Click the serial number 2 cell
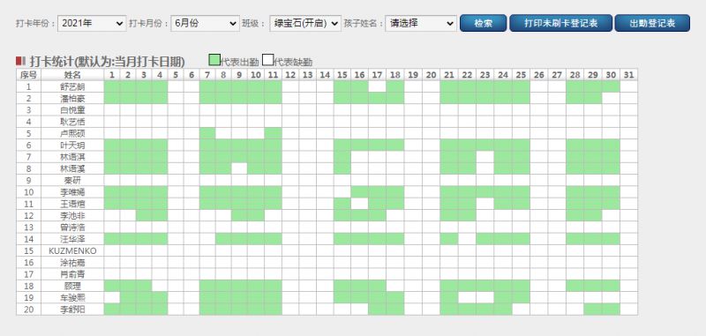706x336 pixels. point(28,99)
